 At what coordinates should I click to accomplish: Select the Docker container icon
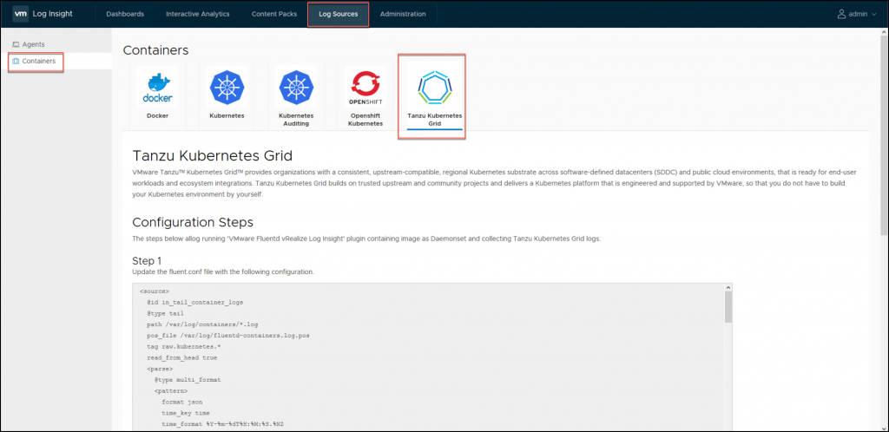(x=157, y=88)
